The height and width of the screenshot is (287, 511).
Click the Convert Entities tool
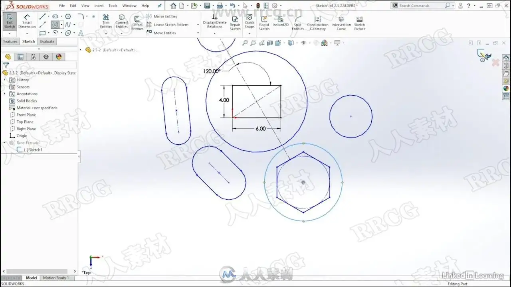tap(122, 22)
